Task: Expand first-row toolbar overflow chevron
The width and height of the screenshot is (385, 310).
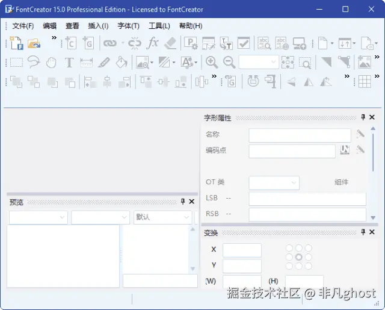Action: (x=54, y=37)
